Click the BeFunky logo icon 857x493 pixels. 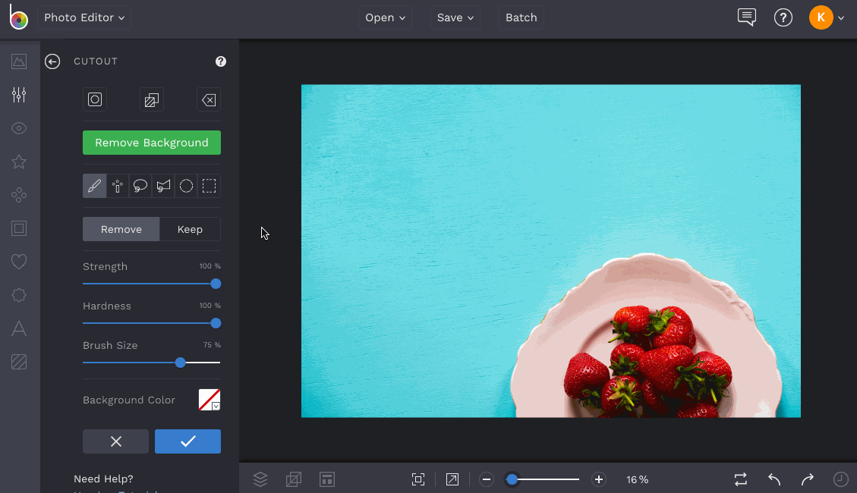tap(18, 17)
